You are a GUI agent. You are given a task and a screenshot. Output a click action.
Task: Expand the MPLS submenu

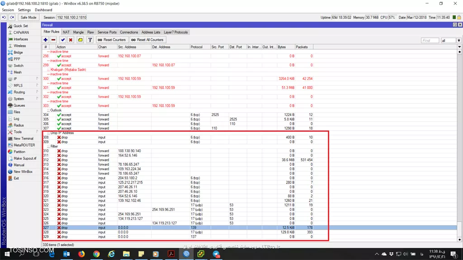pyautogui.click(x=23, y=85)
